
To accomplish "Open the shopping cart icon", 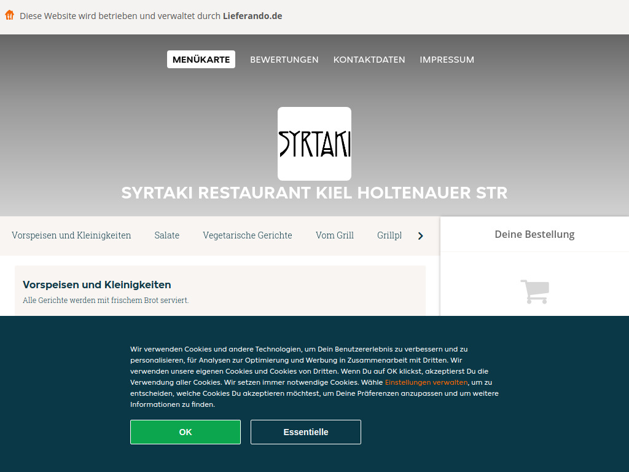I will pos(534,291).
